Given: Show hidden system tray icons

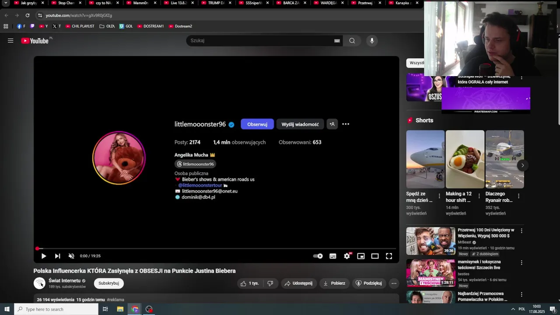Looking at the screenshot, I should tap(513, 309).
